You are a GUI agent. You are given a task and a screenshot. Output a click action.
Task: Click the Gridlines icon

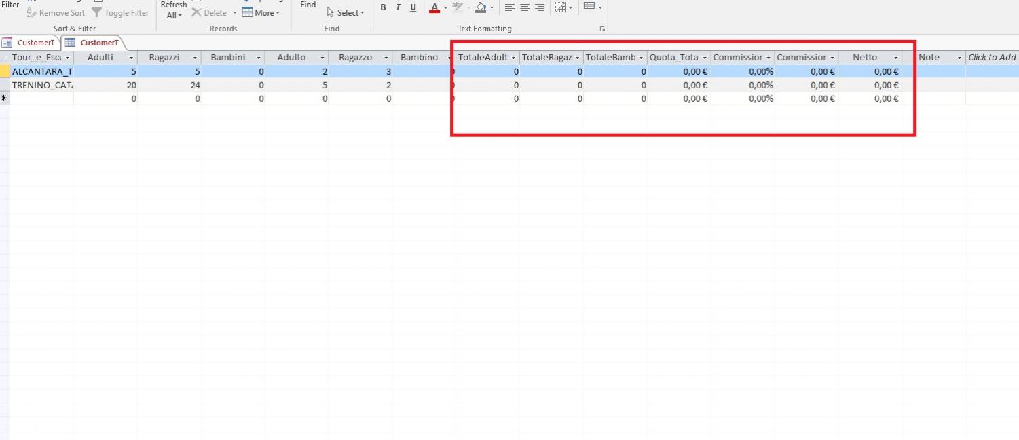(560, 8)
